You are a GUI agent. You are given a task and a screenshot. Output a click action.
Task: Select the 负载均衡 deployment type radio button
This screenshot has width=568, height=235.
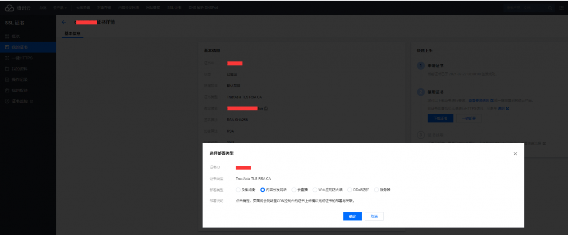coord(239,190)
